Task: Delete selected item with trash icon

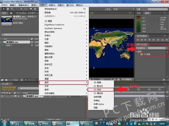Action: click(x=22, y=80)
